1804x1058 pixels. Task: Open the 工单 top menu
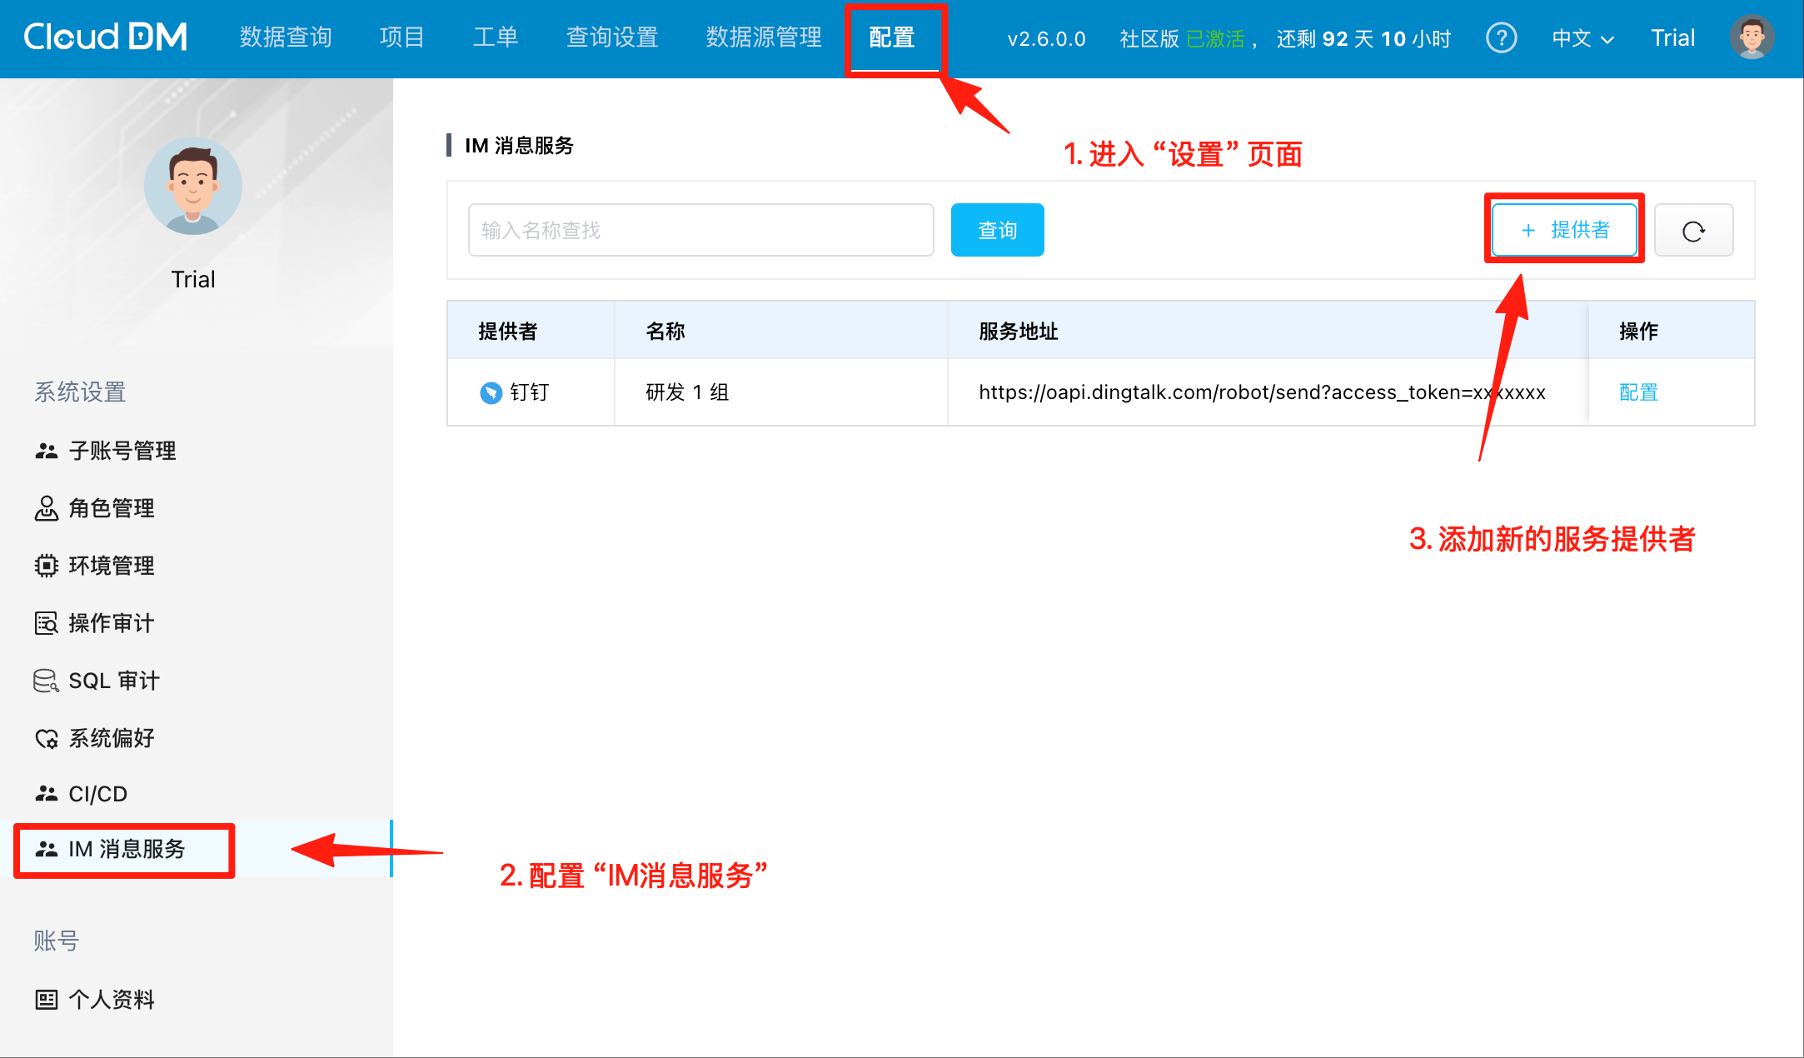(495, 37)
